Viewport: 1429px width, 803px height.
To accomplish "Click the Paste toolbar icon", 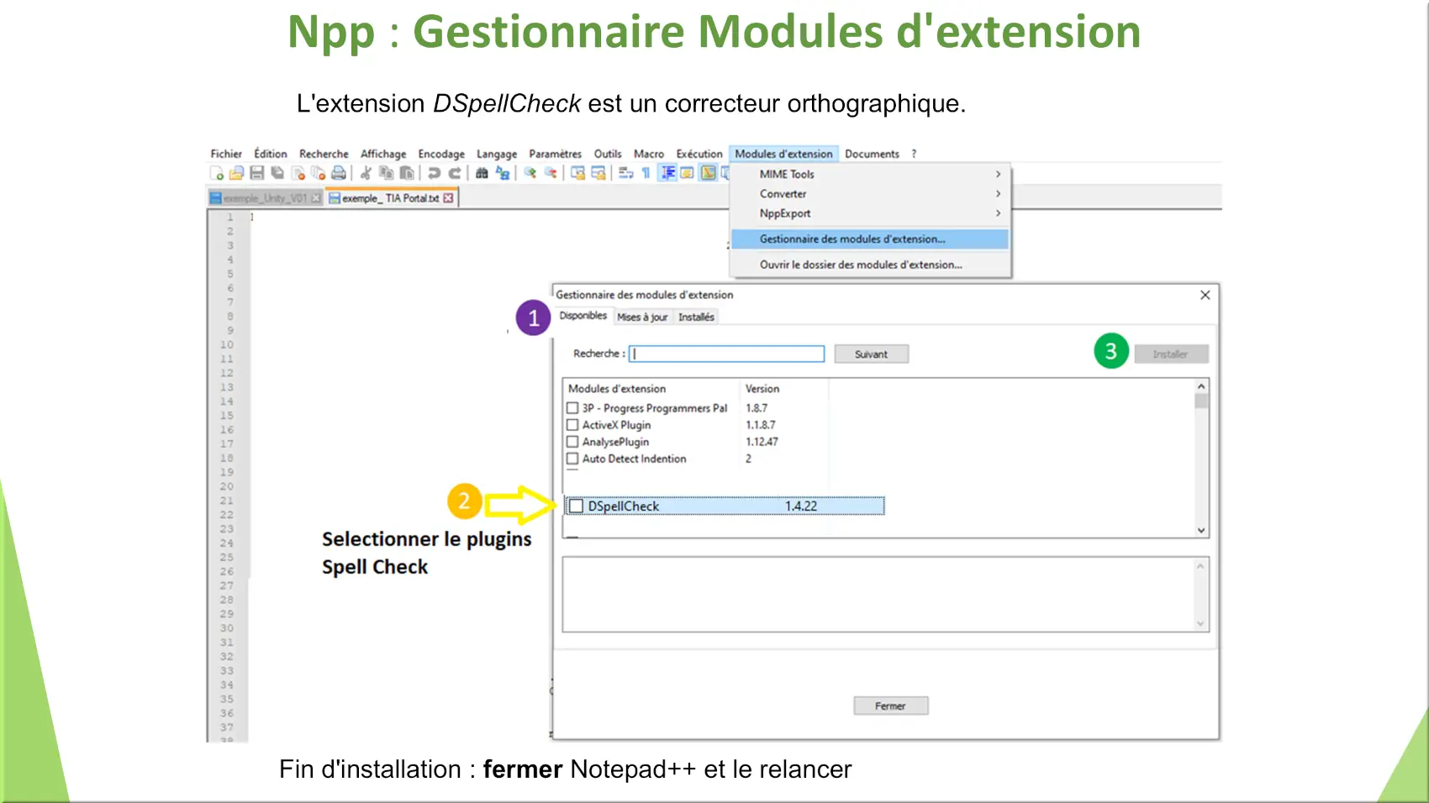I will coord(407,173).
